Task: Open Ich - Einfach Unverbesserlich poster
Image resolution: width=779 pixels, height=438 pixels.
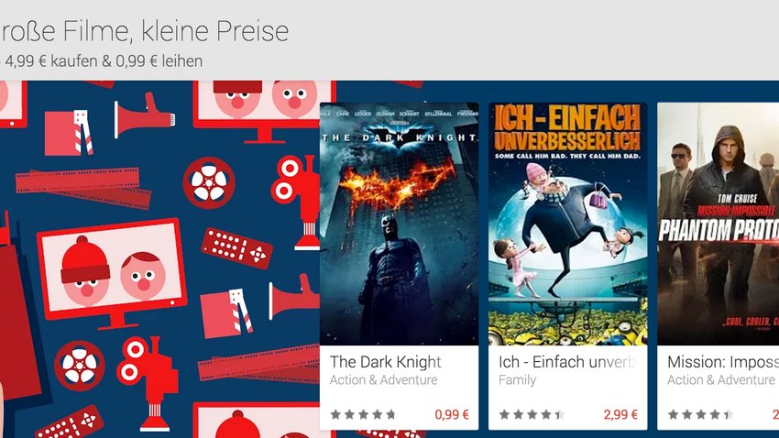Action: tap(568, 224)
